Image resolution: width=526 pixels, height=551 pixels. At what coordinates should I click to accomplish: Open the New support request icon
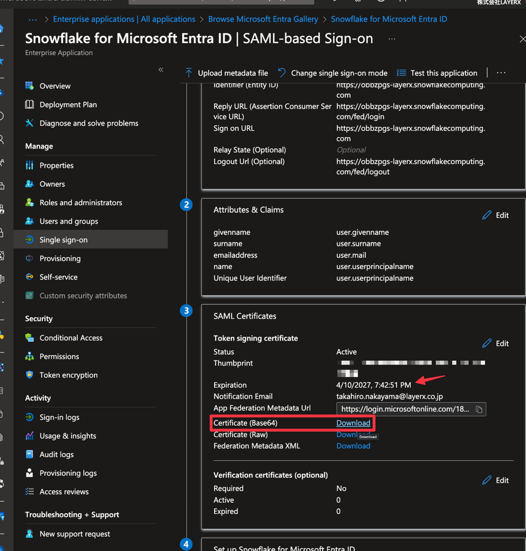pyautogui.click(x=29, y=534)
